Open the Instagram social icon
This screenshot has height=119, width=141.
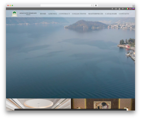click(x=116, y=9)
